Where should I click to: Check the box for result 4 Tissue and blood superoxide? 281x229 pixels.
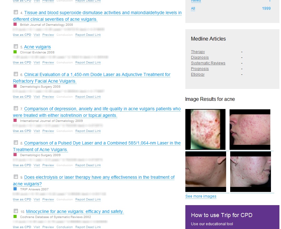pyautogui.click(x=16, y=12)
